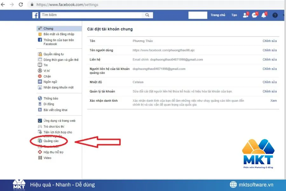Expand the account menu caret
This screenshot has height=191, width=286.
click(x=283, y=15)
